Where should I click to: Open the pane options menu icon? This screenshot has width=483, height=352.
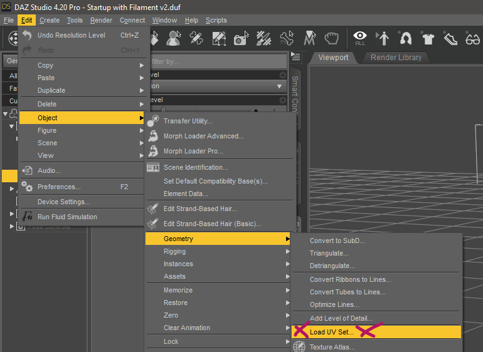(x=295, y=56)
